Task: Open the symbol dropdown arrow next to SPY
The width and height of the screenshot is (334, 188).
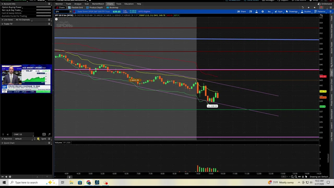Action: [x=70, y=11]
